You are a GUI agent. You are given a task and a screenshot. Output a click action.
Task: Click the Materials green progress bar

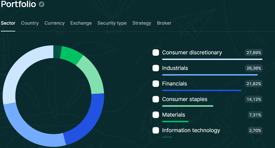175,121
